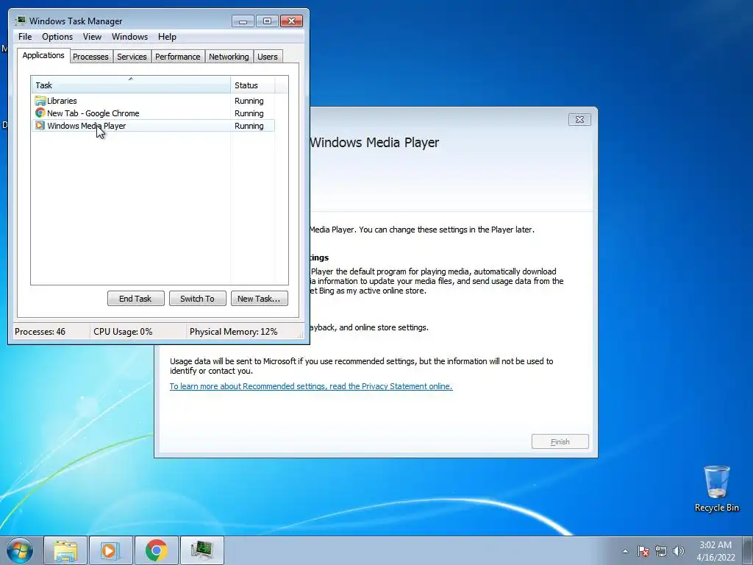The width and height of the screenshot is (753, 565).
Task: Switch to the Services tab
Action: [132, 57]
